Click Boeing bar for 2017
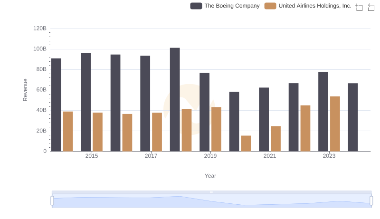The image size is (380, 219). [145, 104]
